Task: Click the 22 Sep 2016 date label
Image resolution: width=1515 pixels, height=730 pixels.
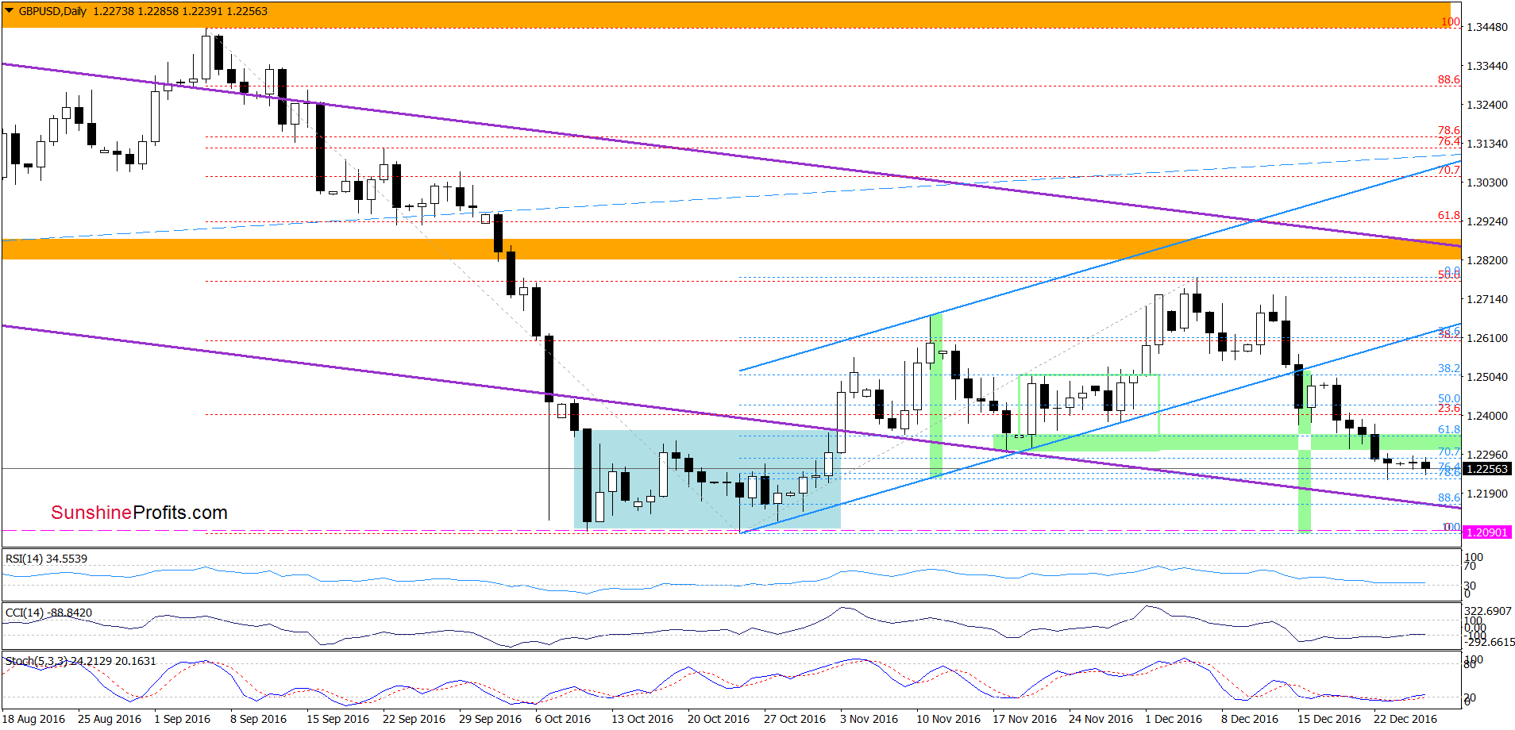Action: (414, 719)
